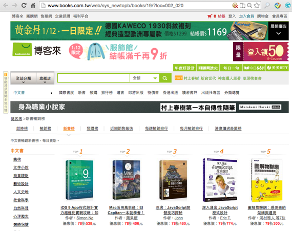Open the Mac El Capitan book cover thumbnail
This screenshot has width=292, height=231.
coord(126,180)
